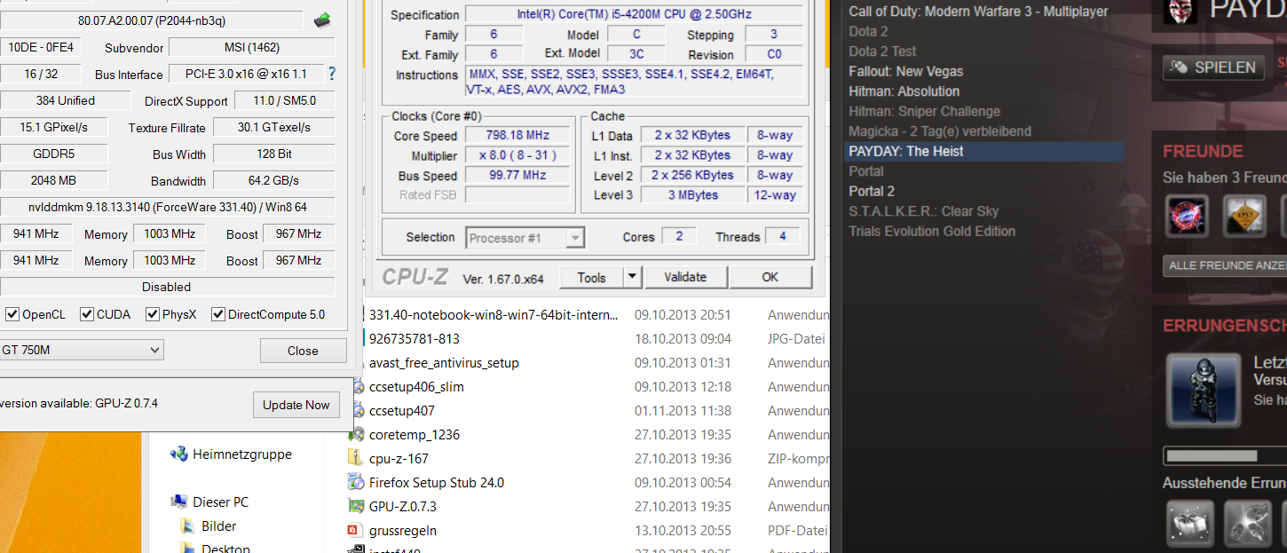Screen dimensions: 1287x553
Task: Click the Tools button in CPU-Z
Action: tap(591, 278)
